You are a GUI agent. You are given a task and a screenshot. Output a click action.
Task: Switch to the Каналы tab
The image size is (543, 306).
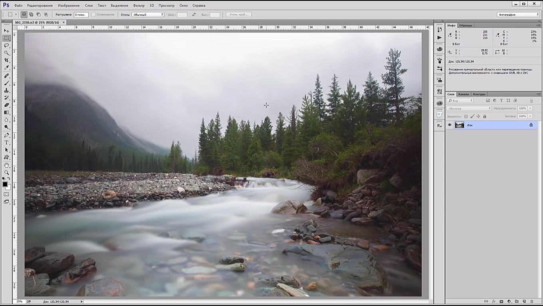click(464, 94)
